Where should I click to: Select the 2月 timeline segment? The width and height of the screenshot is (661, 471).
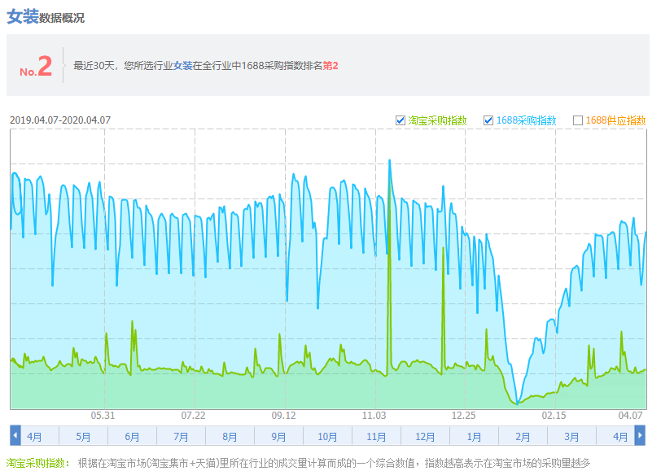(x=523, y=437)
